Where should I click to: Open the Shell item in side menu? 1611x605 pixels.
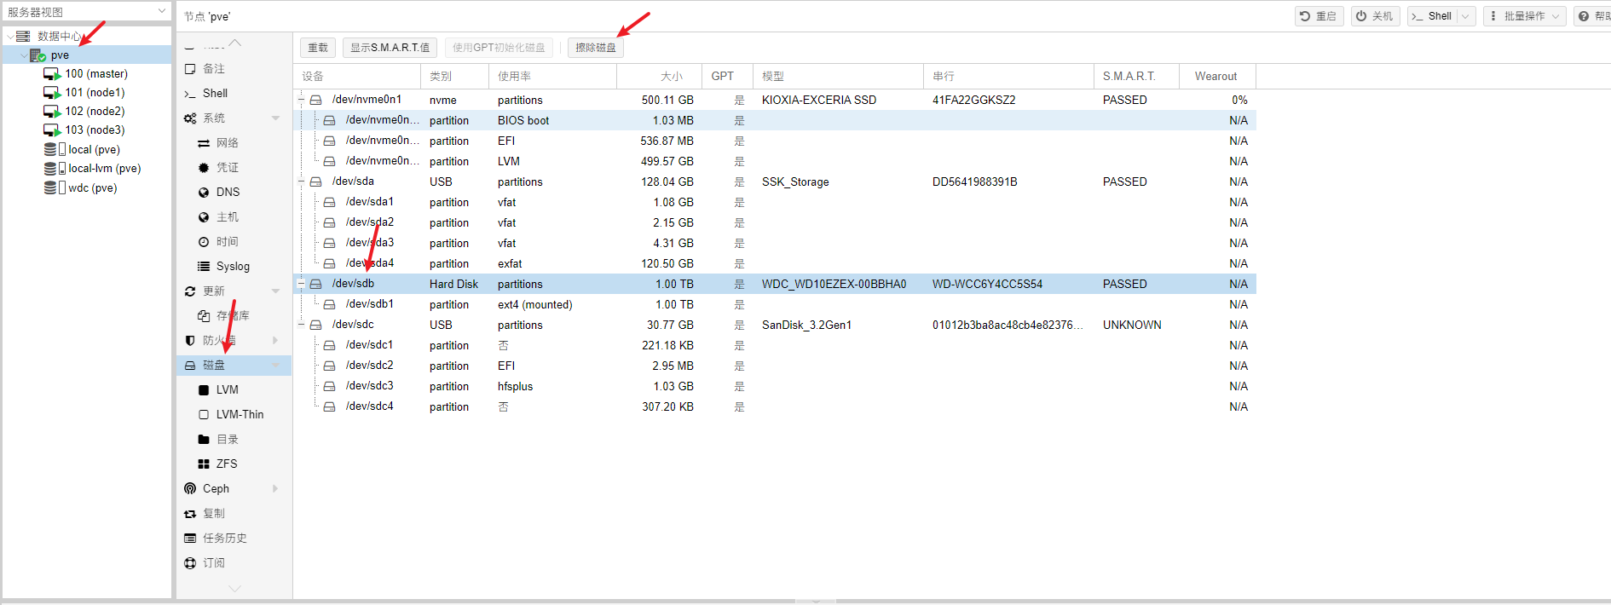click(215, 94)
